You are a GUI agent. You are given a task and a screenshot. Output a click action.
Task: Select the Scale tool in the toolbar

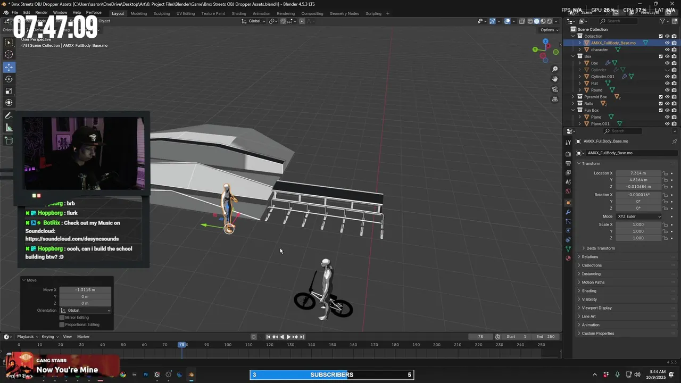(9, 90)
